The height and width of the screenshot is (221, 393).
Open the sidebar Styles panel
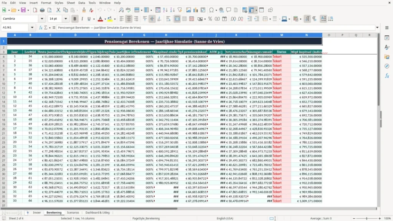(x=387, y=47)
